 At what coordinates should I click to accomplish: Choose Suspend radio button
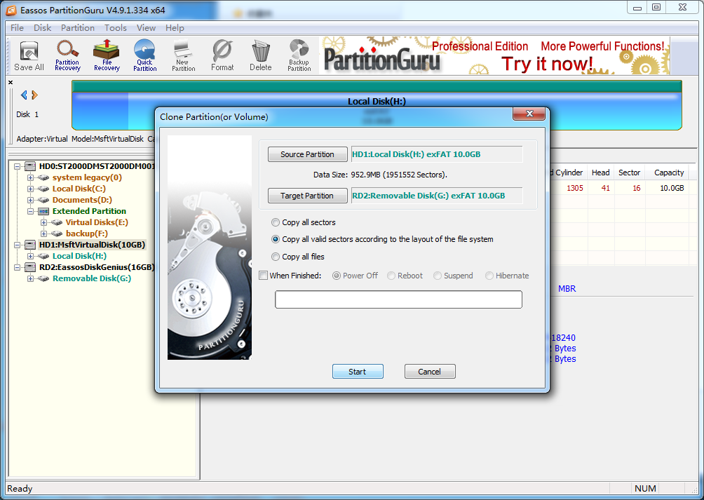[438, 276]
